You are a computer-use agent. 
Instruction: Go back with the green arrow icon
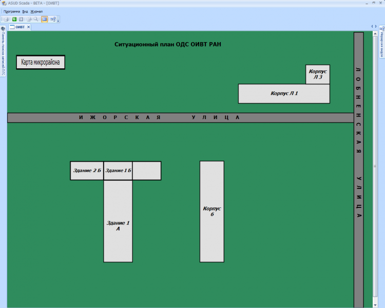14,19
